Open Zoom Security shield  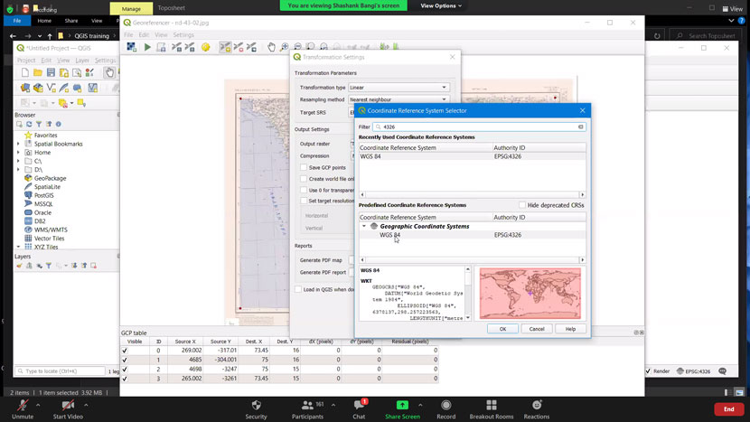pos(257,409)
